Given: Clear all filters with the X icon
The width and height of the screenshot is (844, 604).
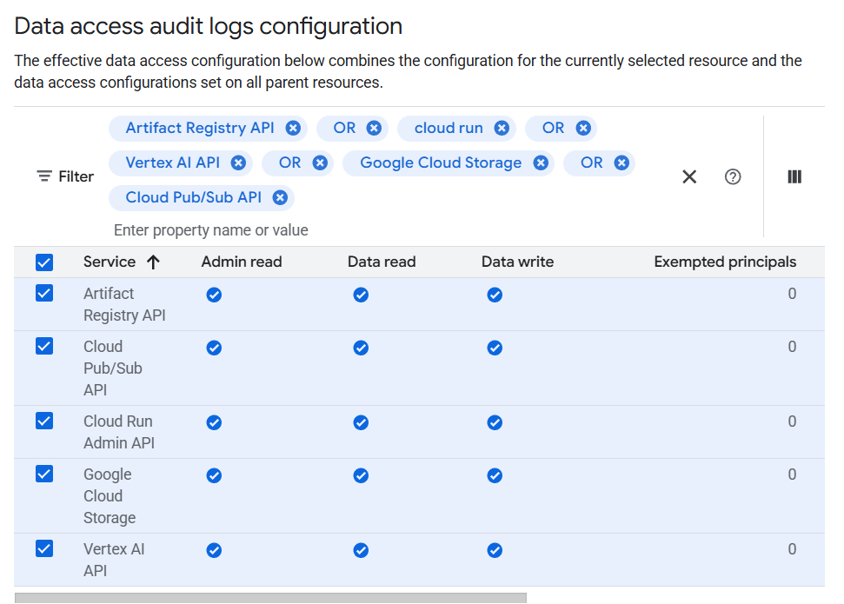Looking at the screenshot, I should [x=689, y=176].
